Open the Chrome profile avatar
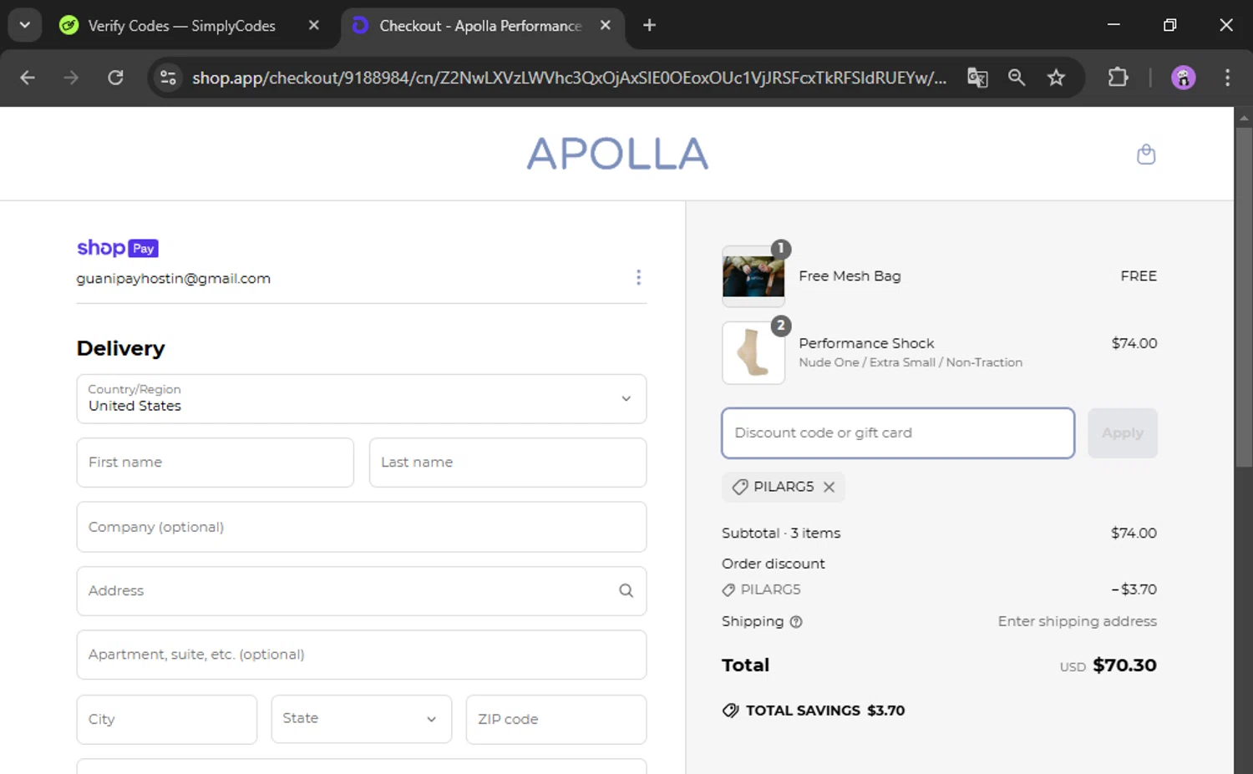This screenshot has width=1253, height=774. [1183, 78]
